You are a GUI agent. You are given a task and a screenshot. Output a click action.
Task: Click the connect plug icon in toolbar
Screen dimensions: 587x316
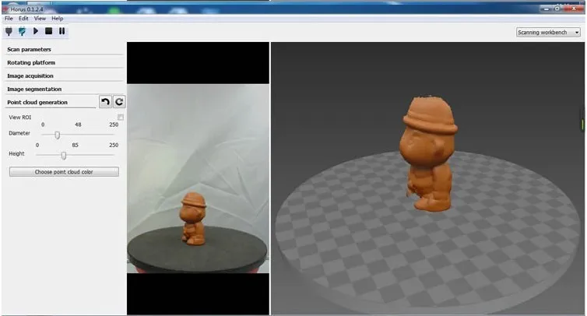[x=9, y=31]
